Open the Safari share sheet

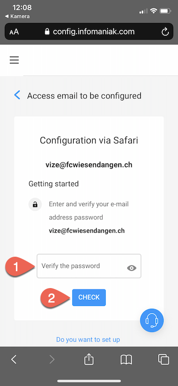[89, 359]
